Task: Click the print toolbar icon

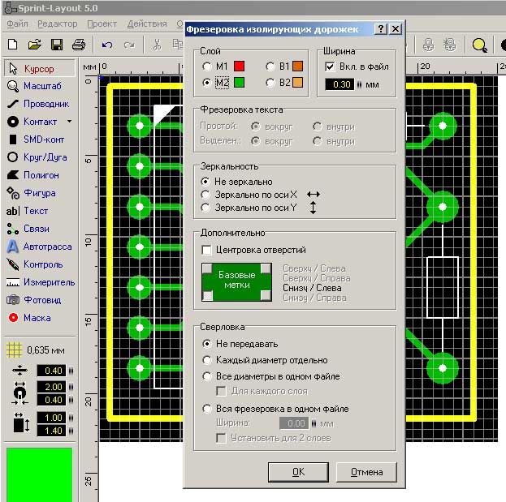Action: coord(78,44)
